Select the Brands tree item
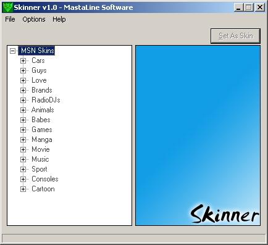The image size is (268, 245). [x=42, y=90]
